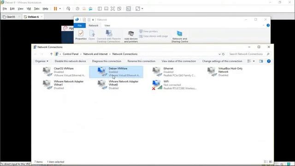
Task: Select VMware Network Adapter VMnet1
Action: [63, 85]
